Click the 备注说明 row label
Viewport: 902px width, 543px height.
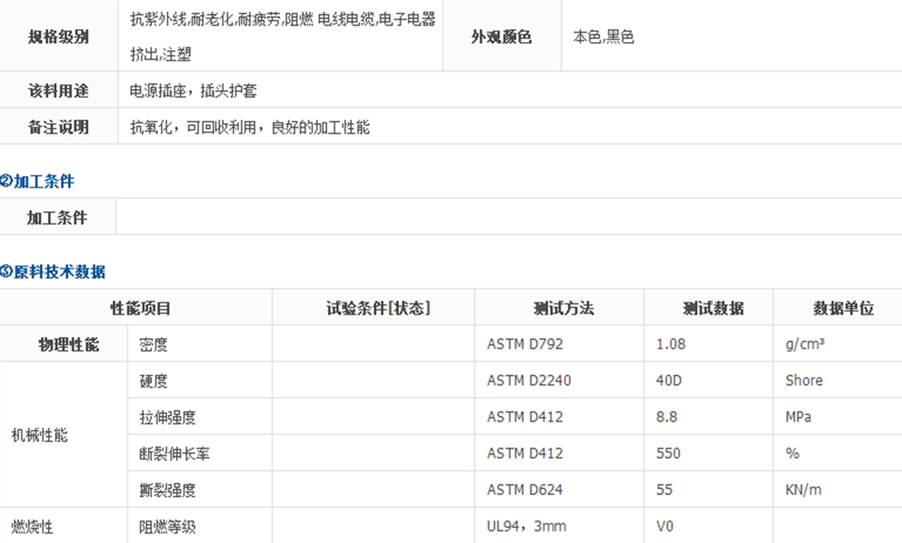click(x=59, y=127)
